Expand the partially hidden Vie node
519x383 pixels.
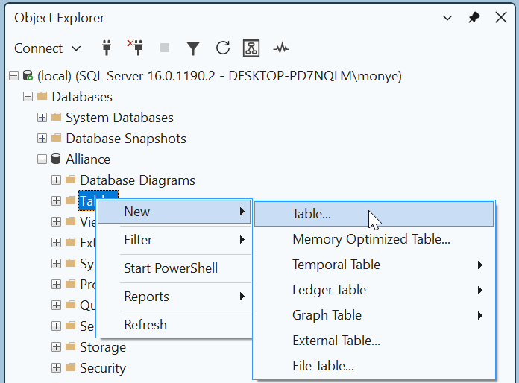[x=56, y=221]
